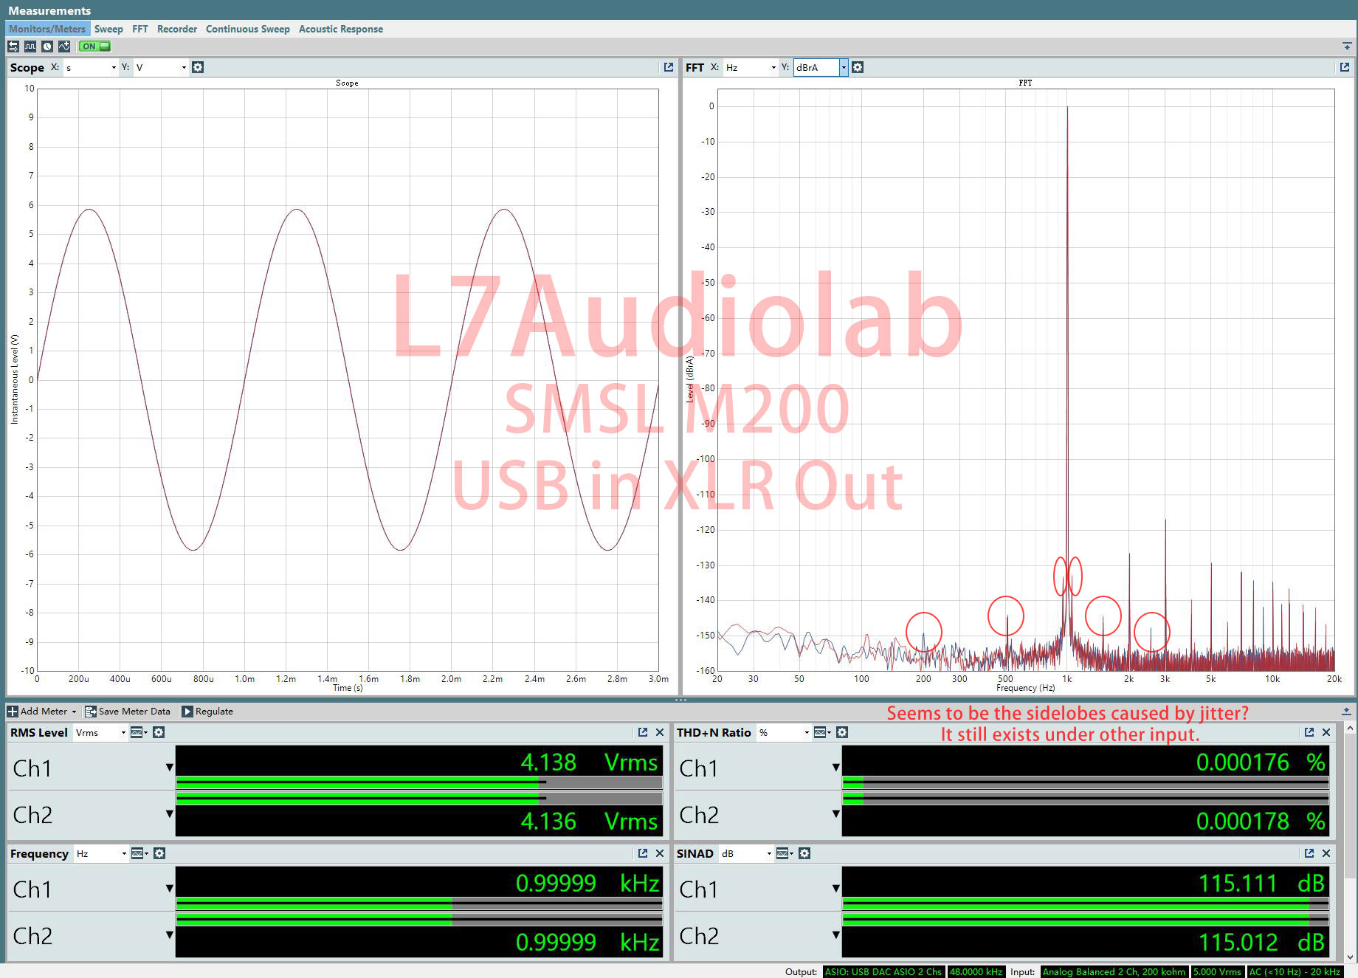The width and height of the screenshot is (1358, 978).
Task: Close the THD+N Ratio meter
Action: click(1326, 732)
